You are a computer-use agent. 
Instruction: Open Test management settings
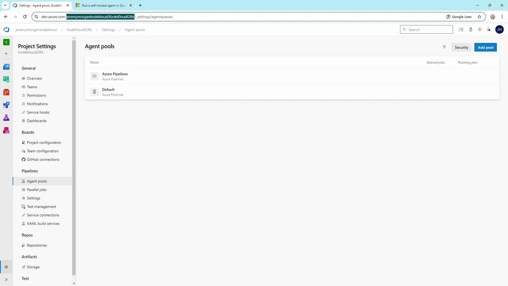(x=41, y=207)
